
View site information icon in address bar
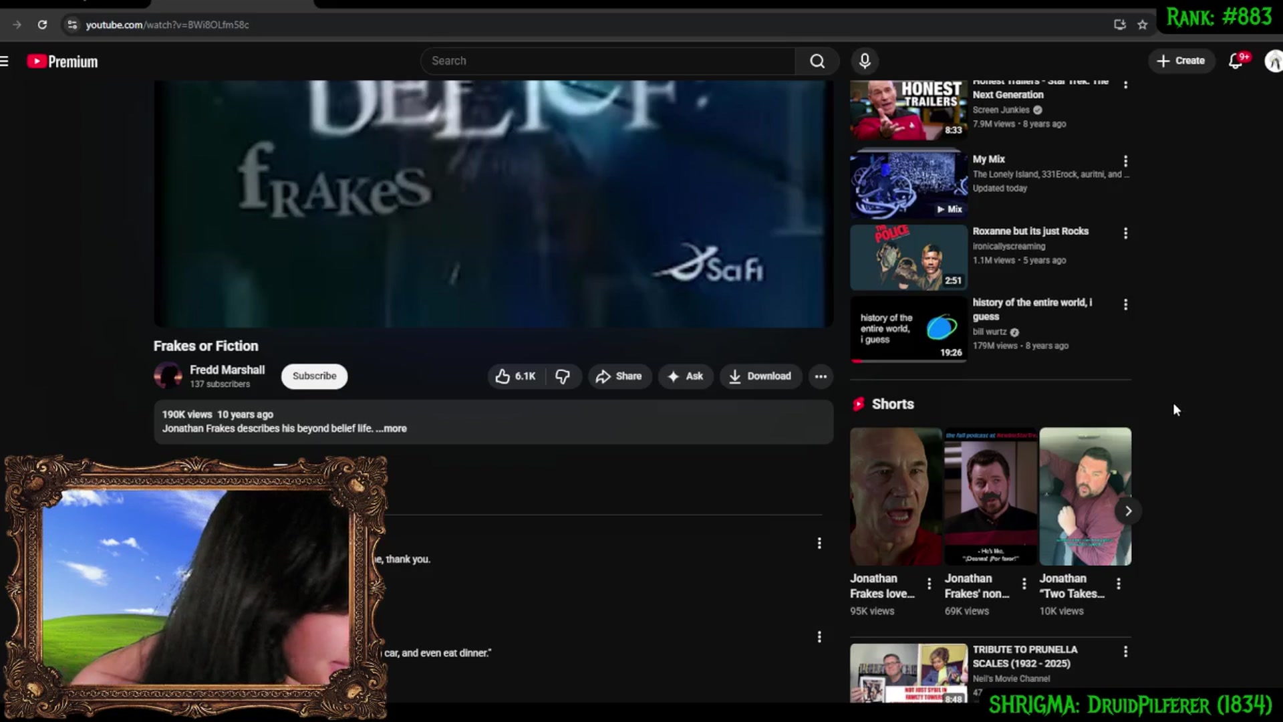point(72,25)
